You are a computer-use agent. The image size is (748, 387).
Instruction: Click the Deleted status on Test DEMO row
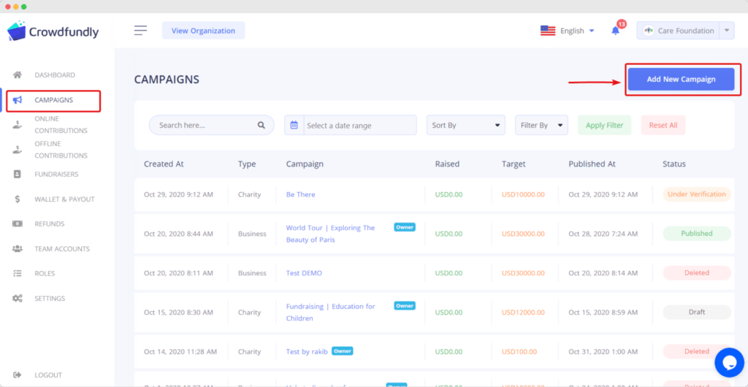point(696,273)
